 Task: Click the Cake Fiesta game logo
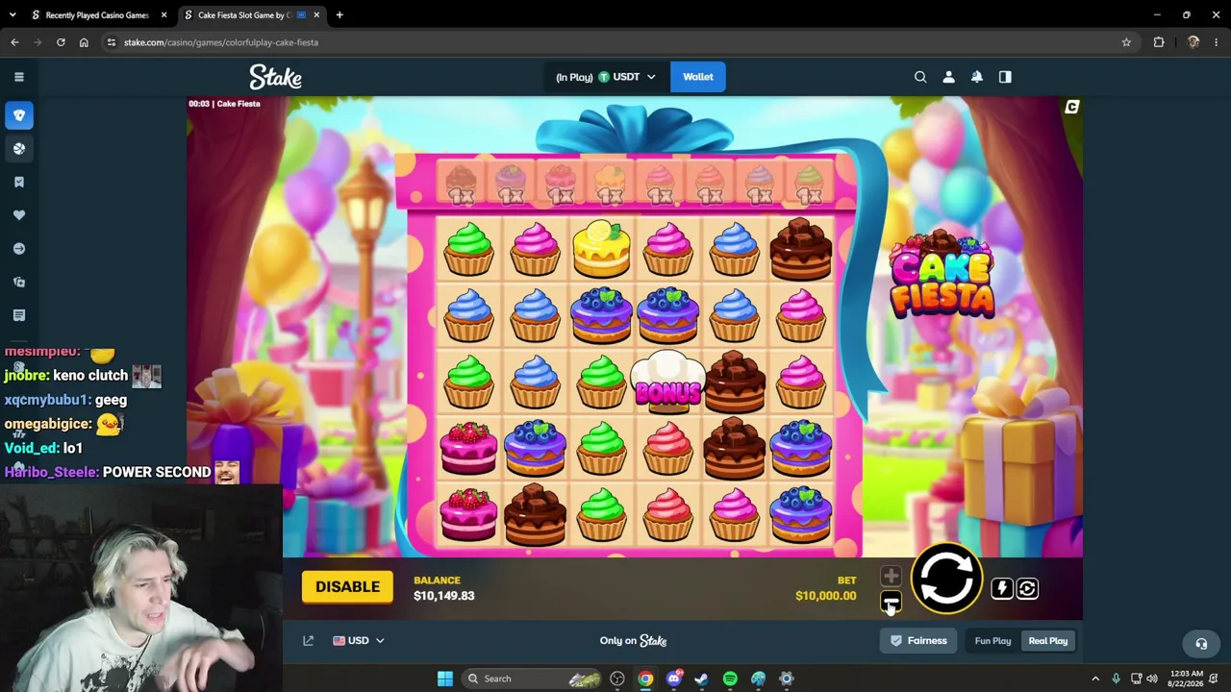click(942, 276)
